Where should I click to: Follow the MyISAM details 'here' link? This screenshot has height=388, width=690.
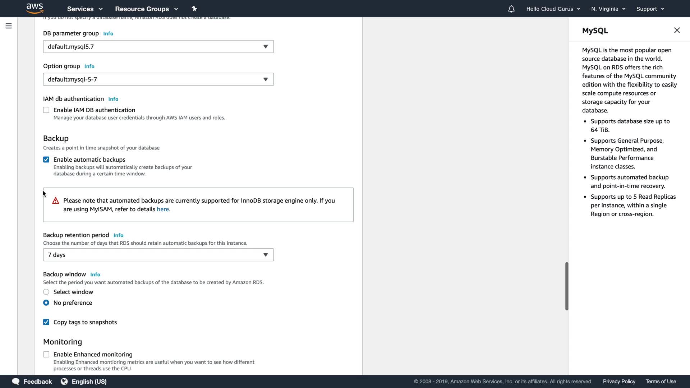pos(162,209)
